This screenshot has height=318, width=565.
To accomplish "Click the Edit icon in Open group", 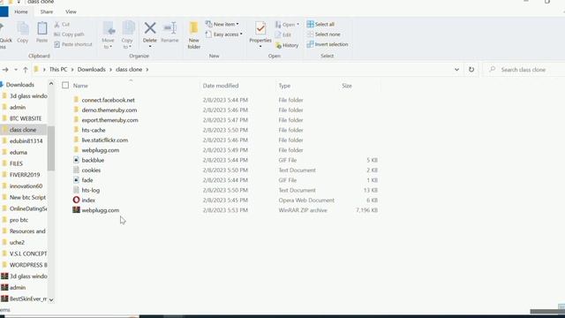I will coord(278,34).
